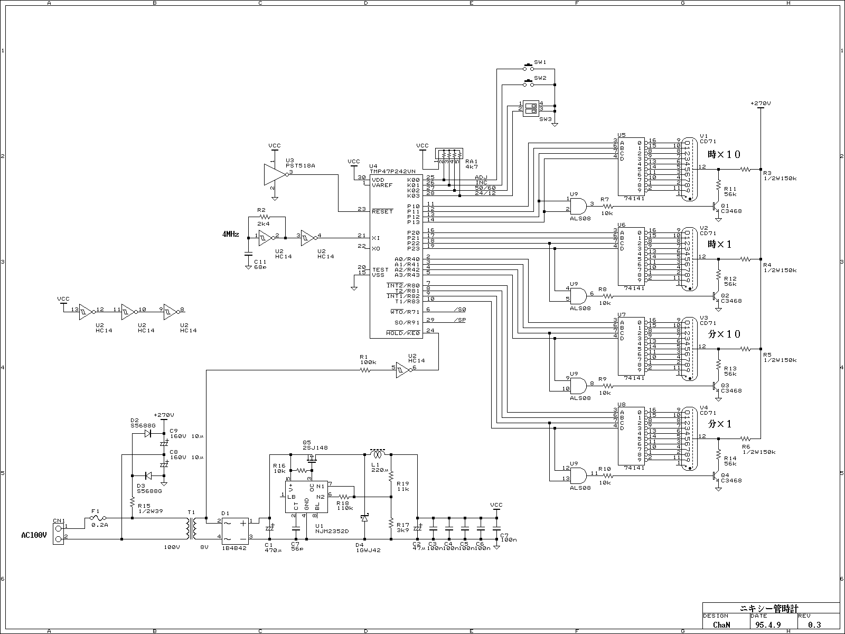
Task: Click the R2 2k4 resistor symbol
Action: 264,217
